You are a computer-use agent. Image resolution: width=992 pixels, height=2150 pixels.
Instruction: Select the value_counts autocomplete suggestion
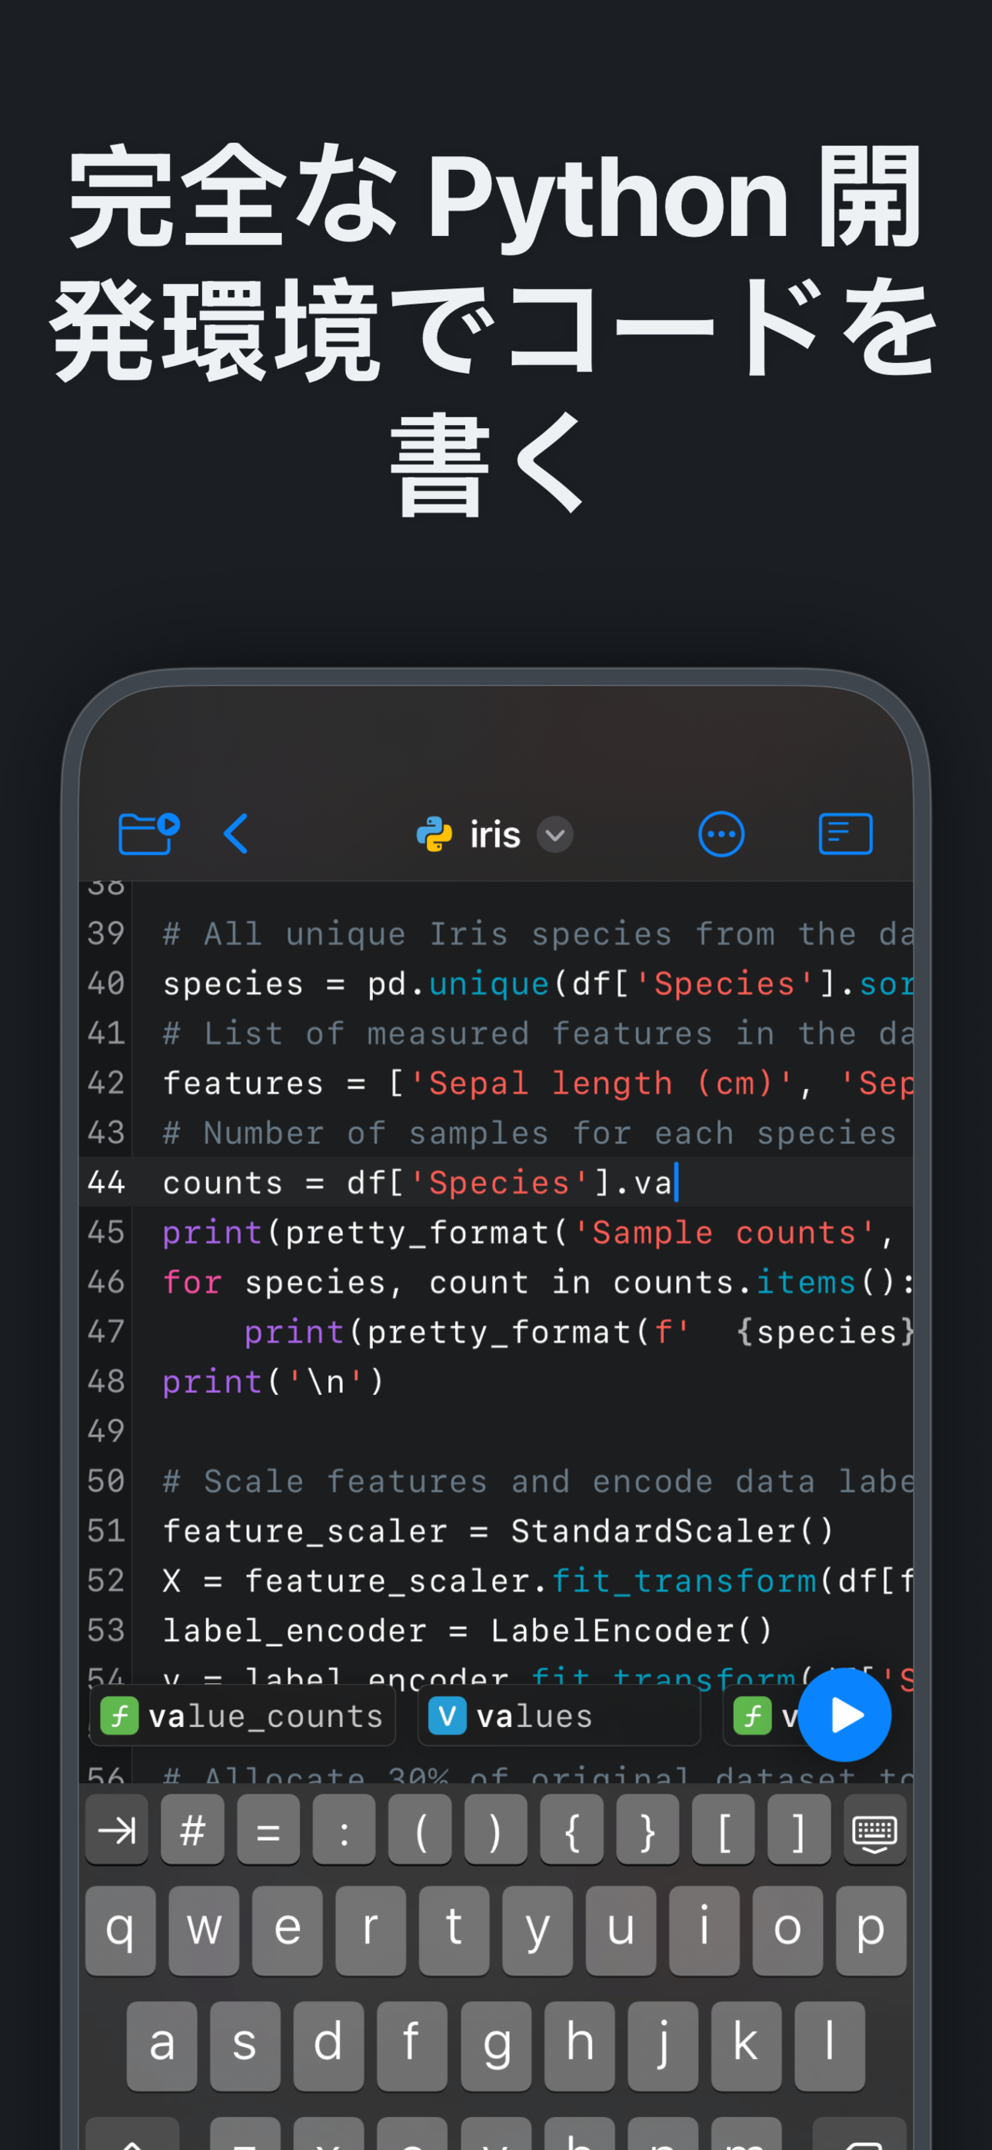coord(242,1716)
